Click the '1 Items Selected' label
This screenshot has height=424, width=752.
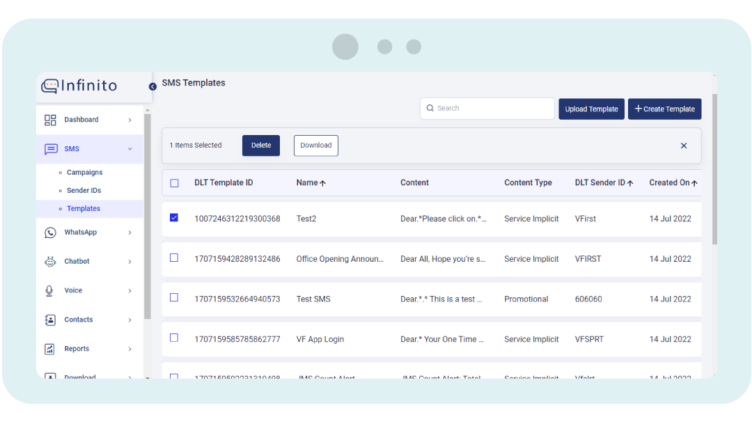coord(196,146)
